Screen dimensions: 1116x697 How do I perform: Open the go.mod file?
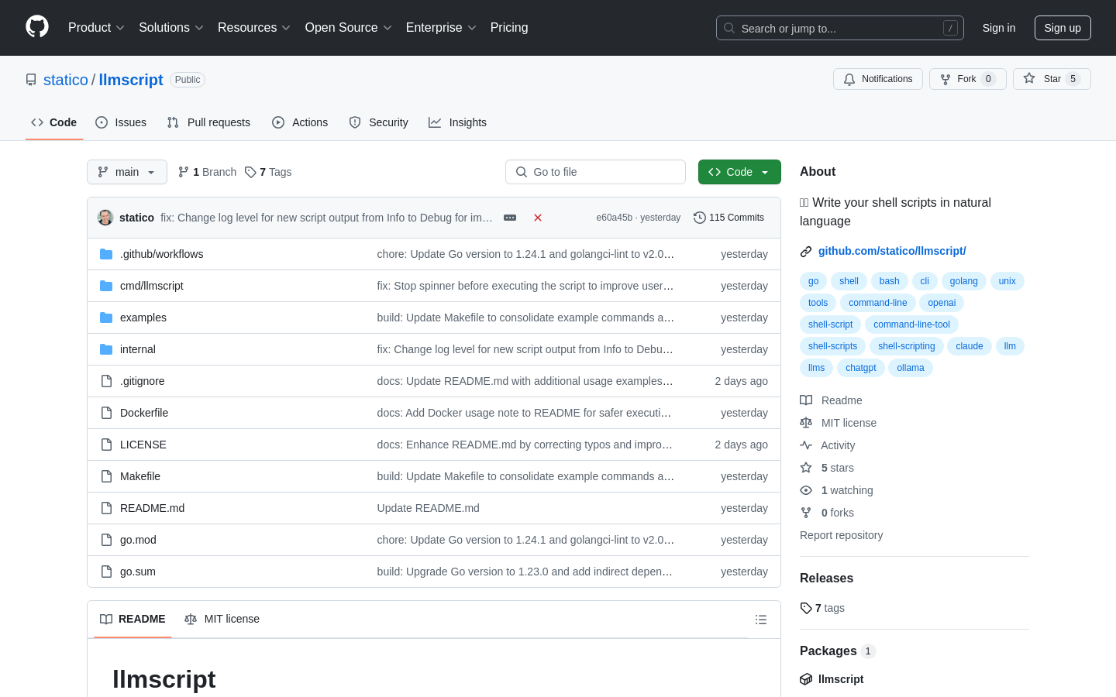138,540
